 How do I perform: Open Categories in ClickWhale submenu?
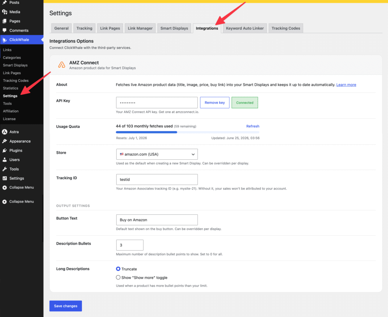coord(12,58)
